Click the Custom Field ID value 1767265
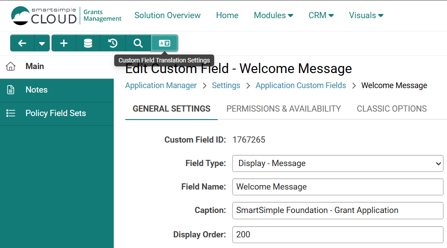Viewport: 447px width, 248px height. pyautogui.click(x=248, y=140)
